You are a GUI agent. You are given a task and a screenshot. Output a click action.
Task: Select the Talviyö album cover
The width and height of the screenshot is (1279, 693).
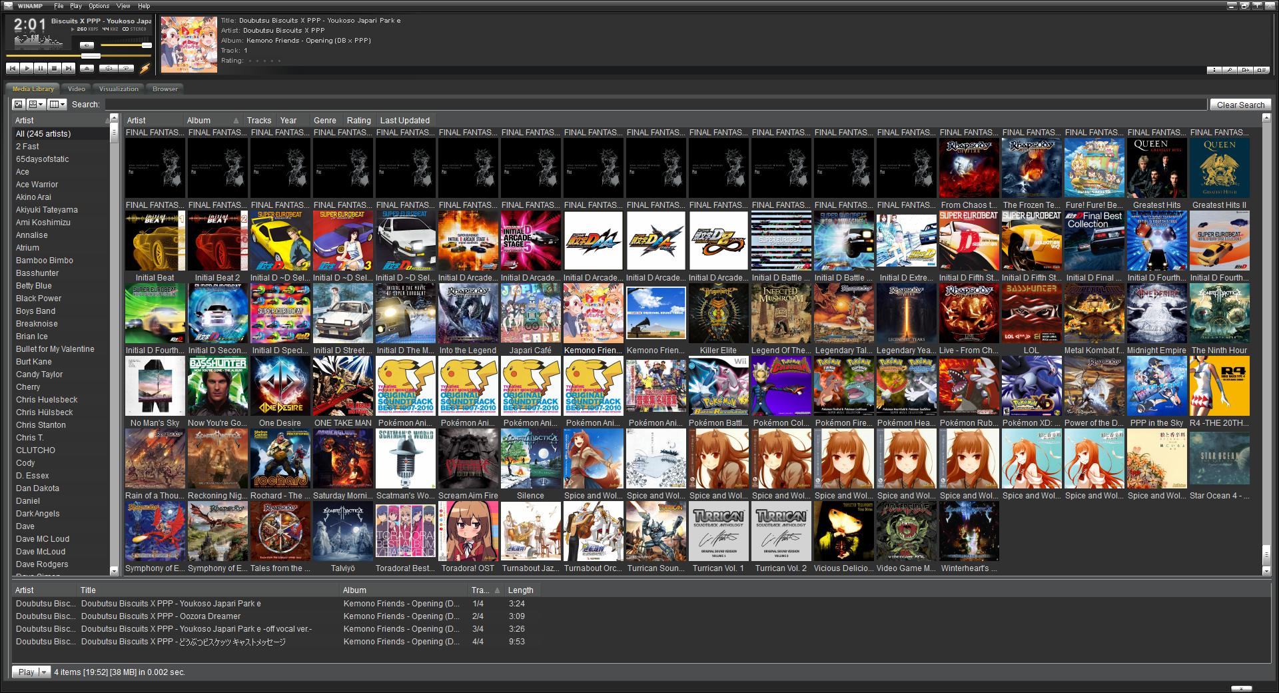pos(342,532)
